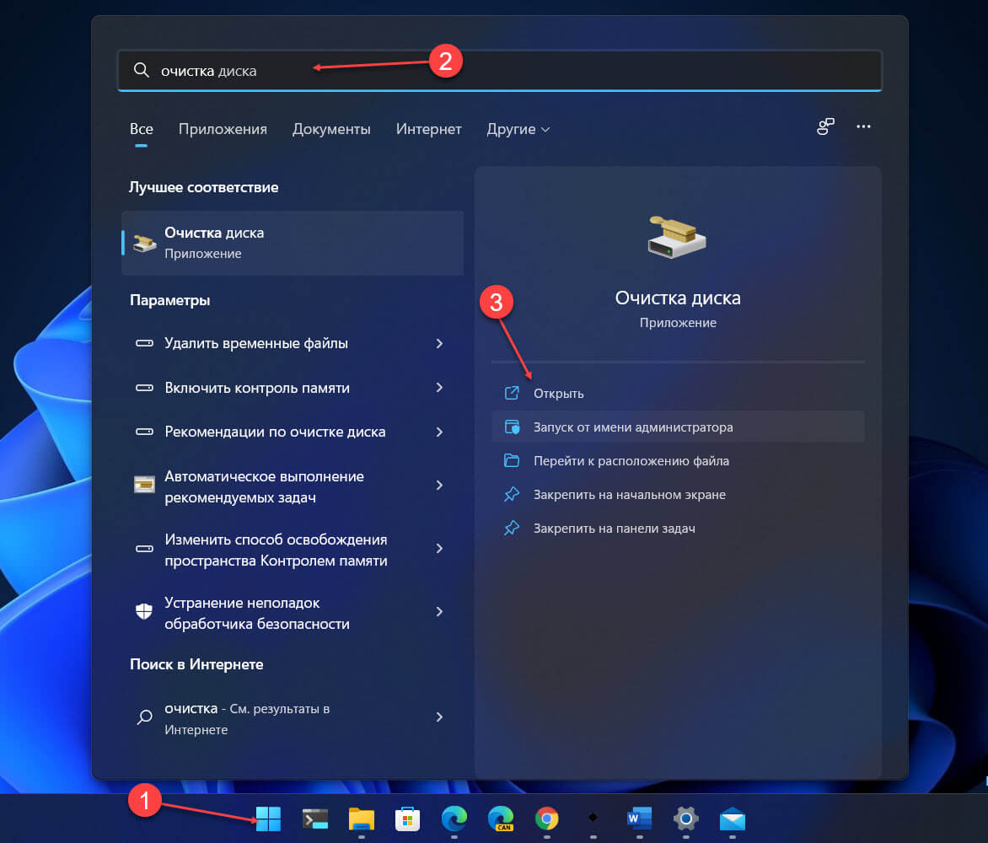Screen dimensions: 988x843
Task: Click the magnifier icon beside web result очистка
Action: (x=144, y=717)
